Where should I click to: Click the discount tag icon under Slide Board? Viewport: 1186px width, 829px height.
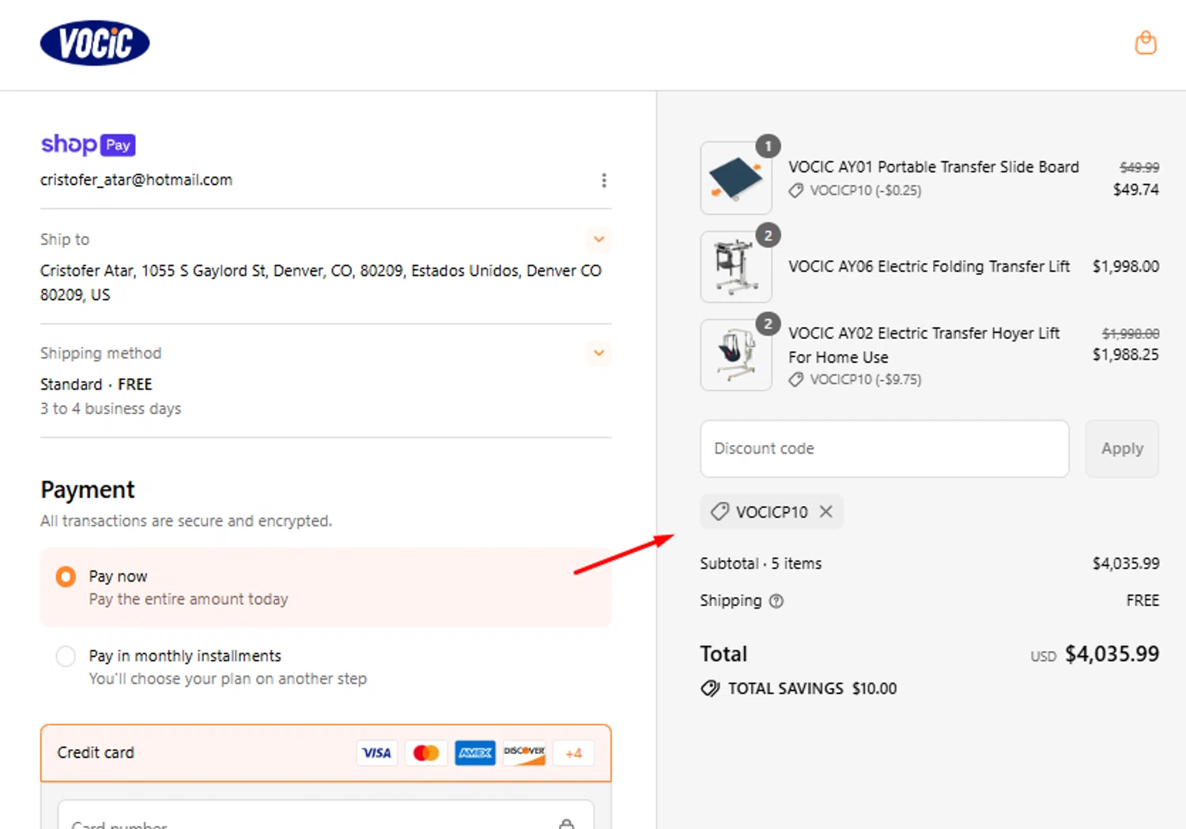point(796,190)
